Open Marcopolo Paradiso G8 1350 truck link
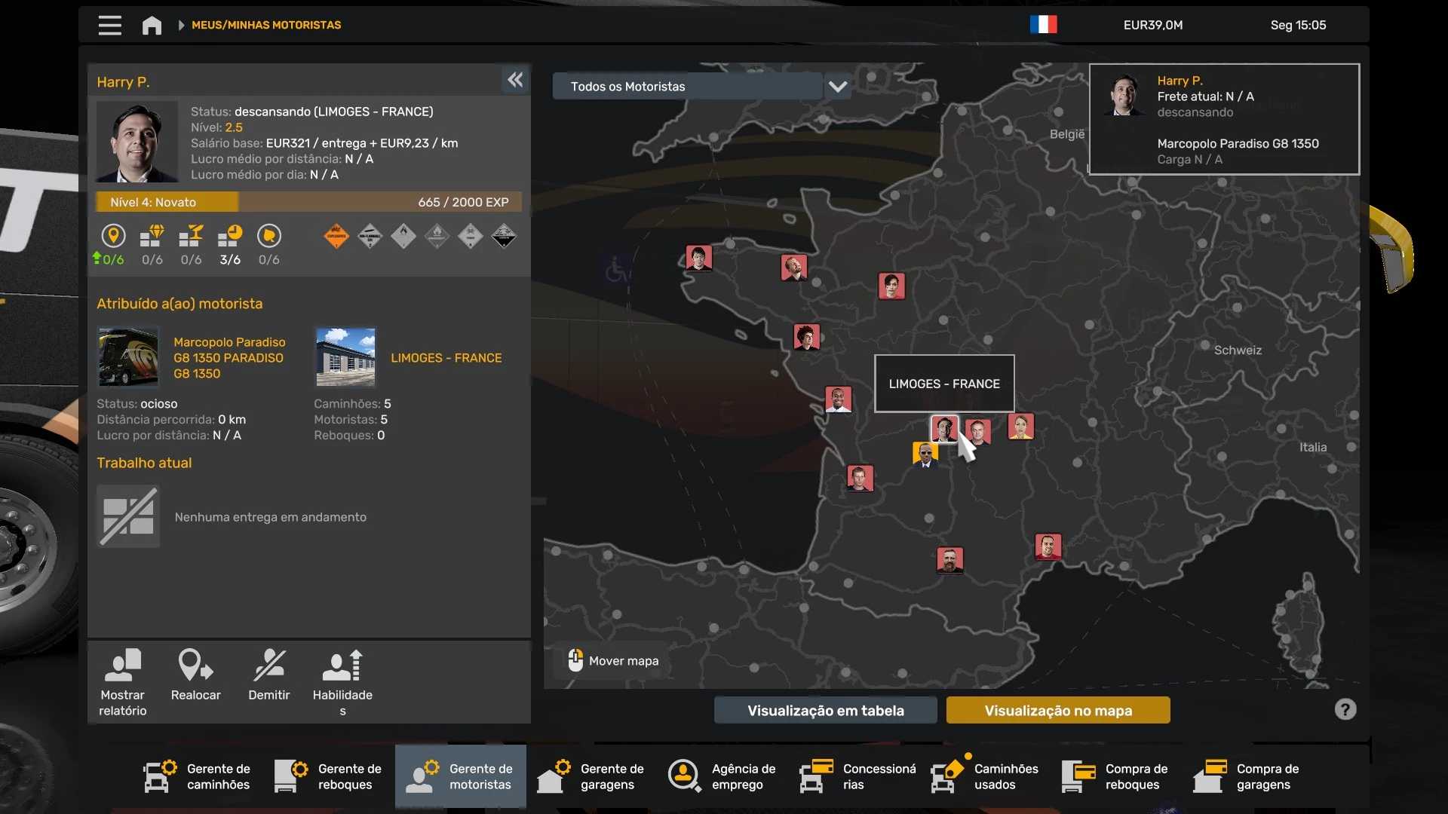1448x814 pixels. pyautogui.click(x=229, y=358)
